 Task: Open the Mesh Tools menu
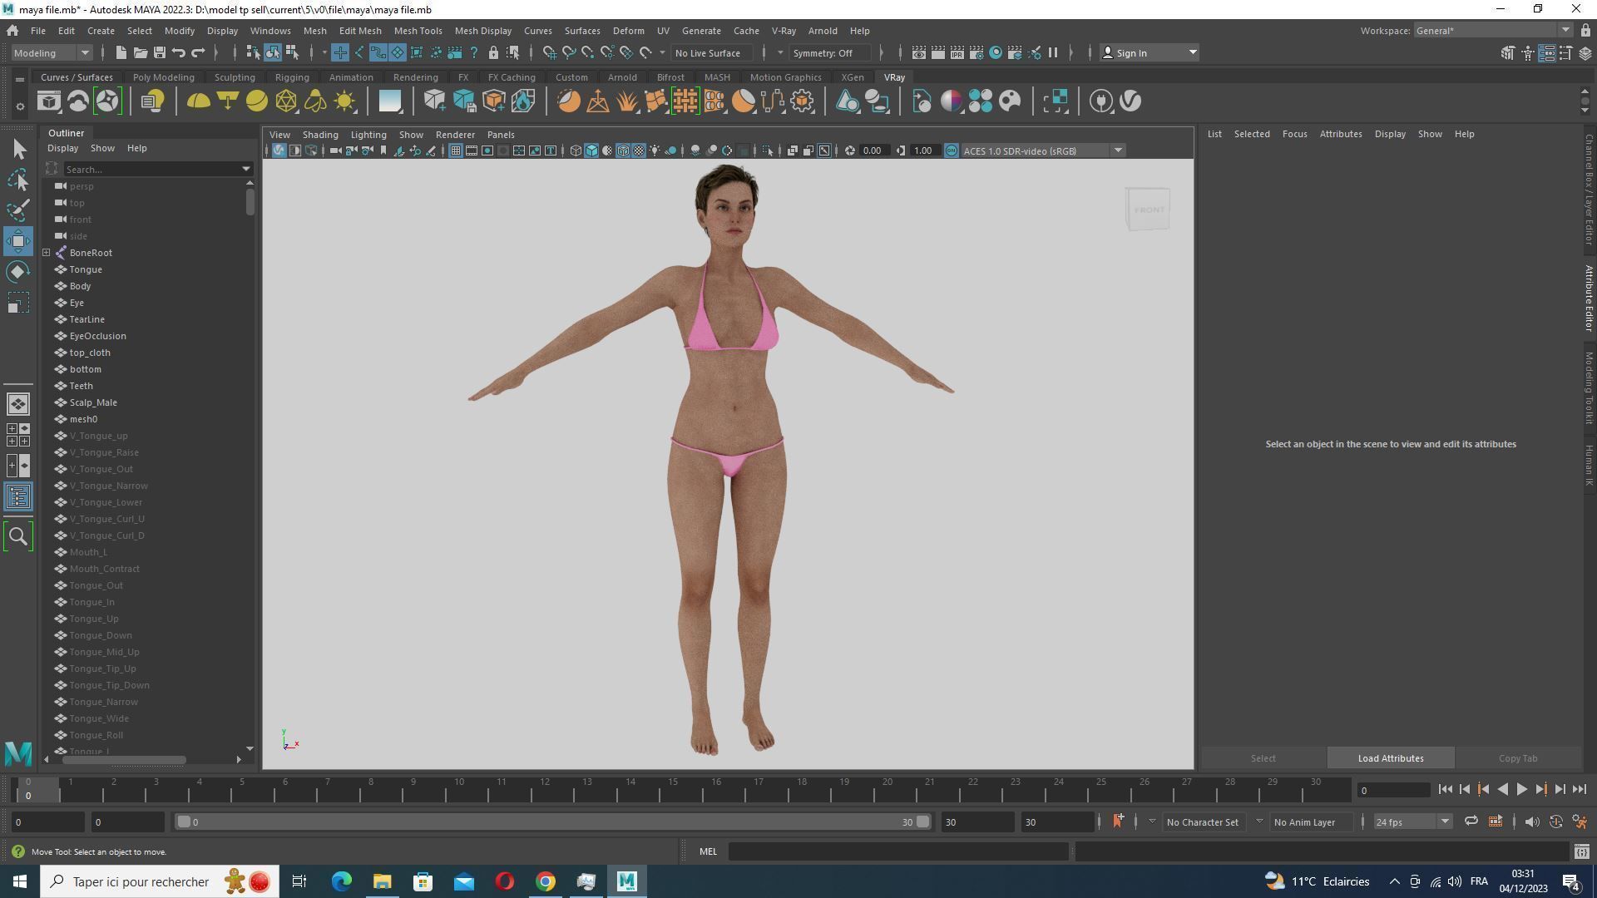[418, 31]
